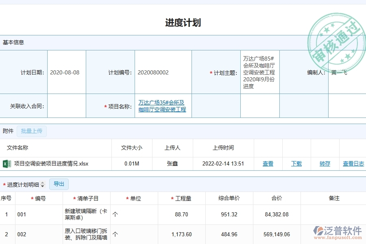
Task: Click the 导出 button
Action: pos(59,184)
